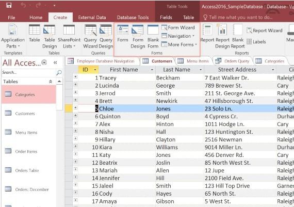Open Last Name column filter dropdown
Screen dimensions: 294x207
pyautogui.click(x=201, y=70)
